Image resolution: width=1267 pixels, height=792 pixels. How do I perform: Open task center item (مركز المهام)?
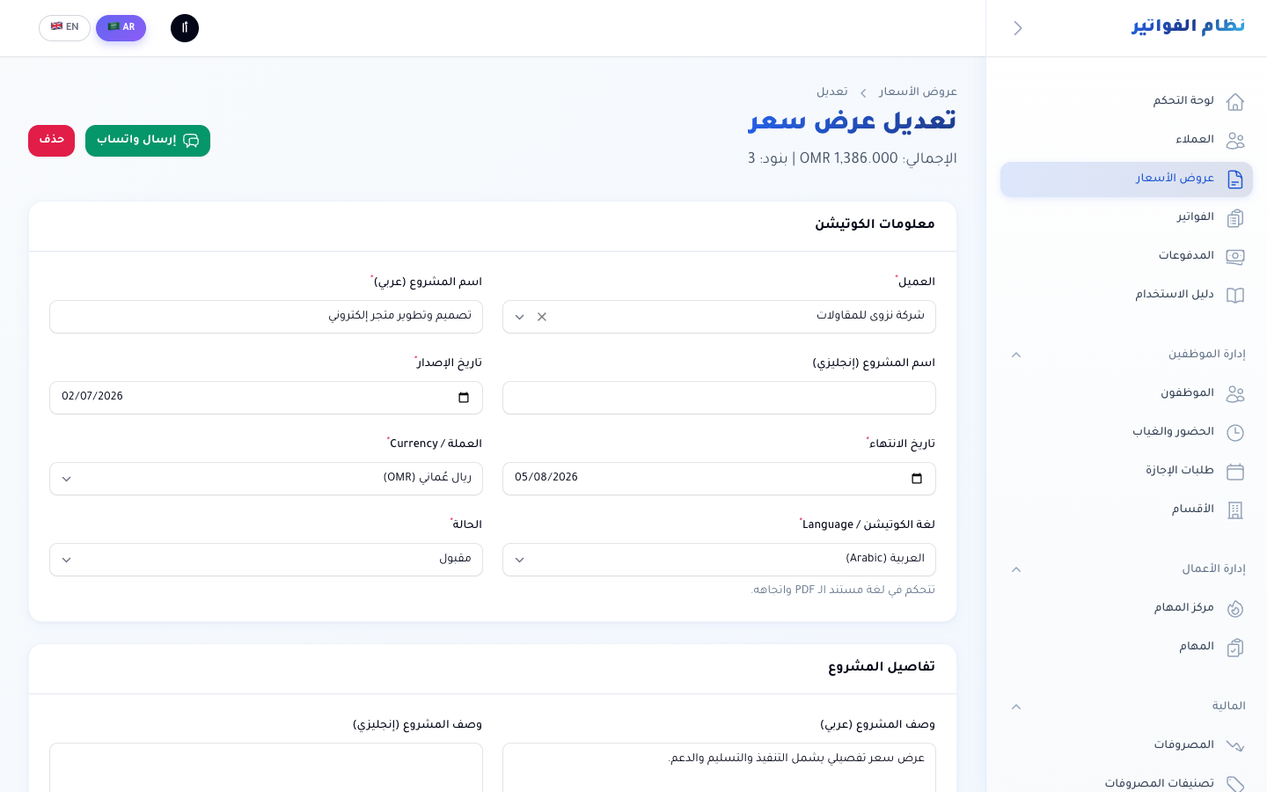point(1126,609)
